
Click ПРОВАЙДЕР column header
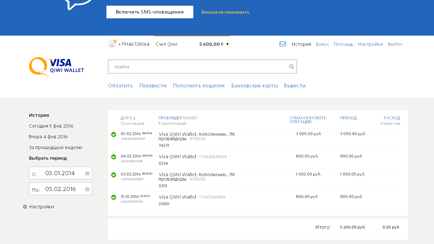(170, 118)
